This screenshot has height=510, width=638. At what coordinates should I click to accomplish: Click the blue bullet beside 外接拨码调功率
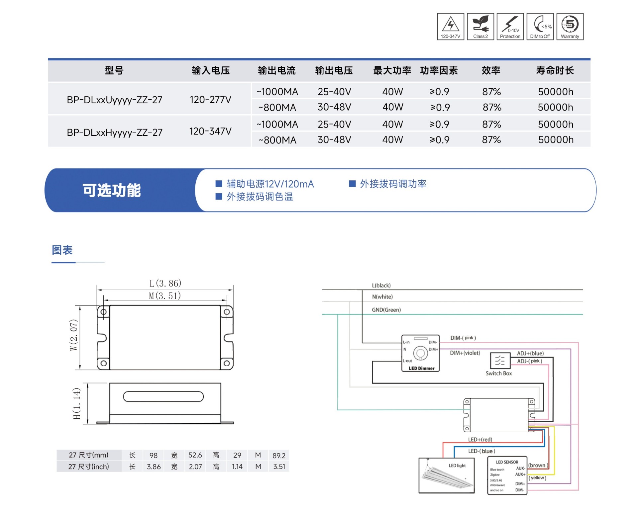[352, 184]
